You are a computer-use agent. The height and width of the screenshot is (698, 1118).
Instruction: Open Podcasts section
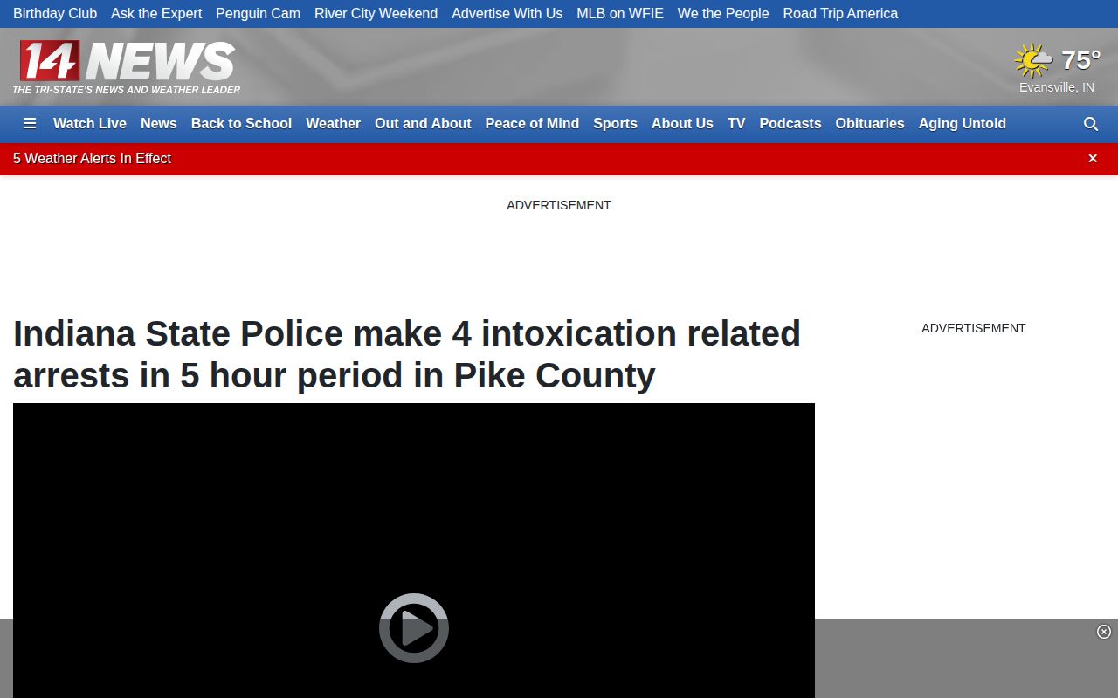click(790, 124)
